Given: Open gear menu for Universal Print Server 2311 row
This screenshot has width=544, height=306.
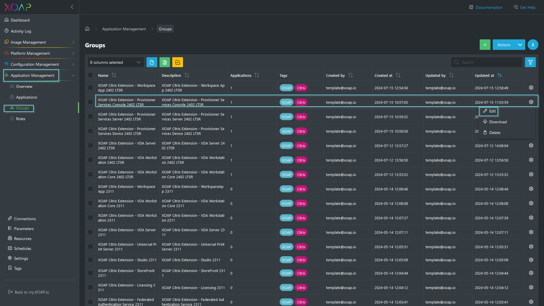Looking at the screenshot, I should coord(531,247).
